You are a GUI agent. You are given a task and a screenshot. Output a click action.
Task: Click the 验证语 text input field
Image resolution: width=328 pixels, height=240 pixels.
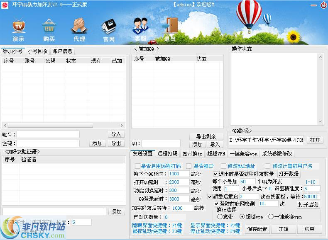pyautogui.click(x=54, y=211)
